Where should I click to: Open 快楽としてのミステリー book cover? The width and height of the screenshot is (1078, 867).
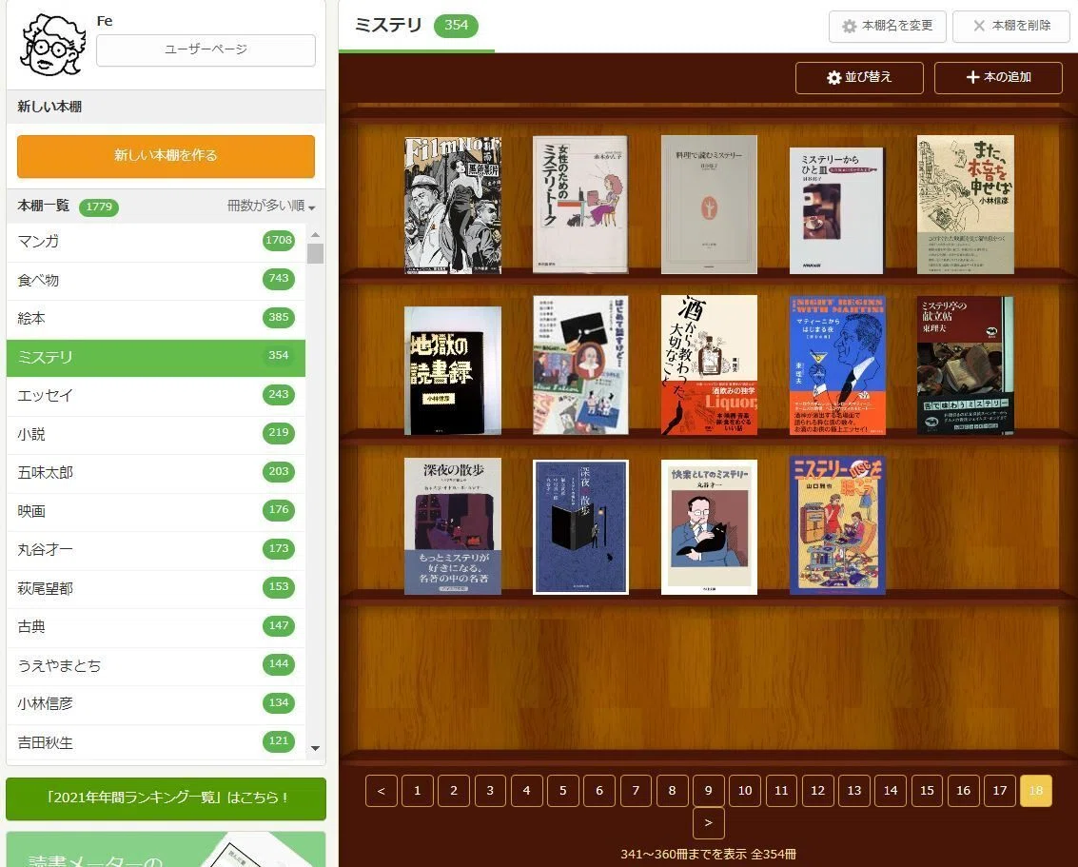tap(709, 527)
